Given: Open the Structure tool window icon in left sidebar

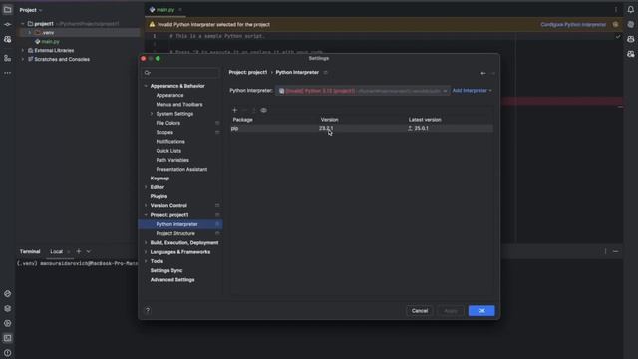Looking at the screenshot, I should click(x=7, y=58).
